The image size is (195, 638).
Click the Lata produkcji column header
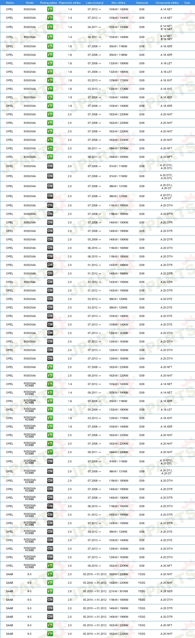point(95,3)
